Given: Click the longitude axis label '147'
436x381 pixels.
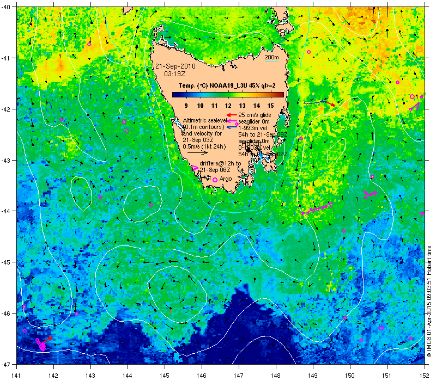Looking at the screenshot, I should pyautogui.click(x=239, y=376).
